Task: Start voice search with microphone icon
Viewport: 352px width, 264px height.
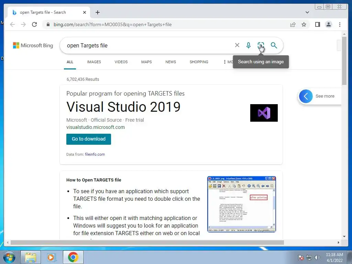Action: pyautogui.click(x=248, y=45)
